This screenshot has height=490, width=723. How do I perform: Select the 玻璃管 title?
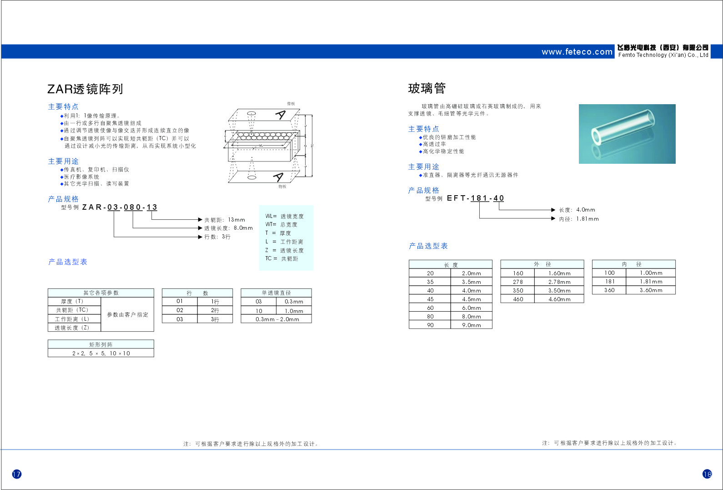pos(427,88)
